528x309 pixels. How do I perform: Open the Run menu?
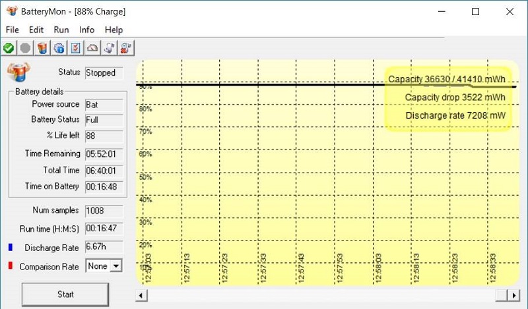(61, 30)
